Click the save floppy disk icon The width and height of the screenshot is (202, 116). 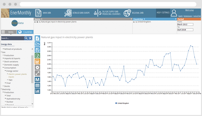click(37, 50)
